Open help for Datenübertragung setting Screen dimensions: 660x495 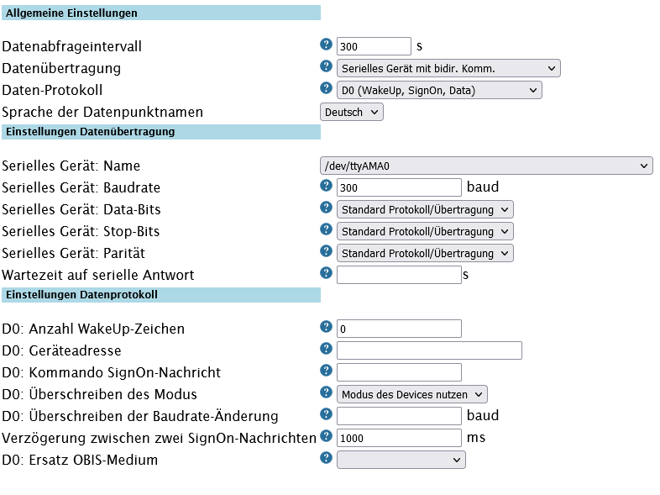[x=326, y=66]
